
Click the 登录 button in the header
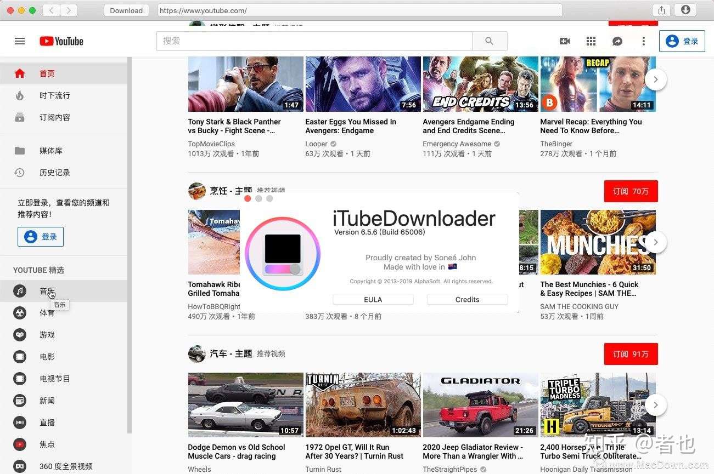(x=682, y=41)
